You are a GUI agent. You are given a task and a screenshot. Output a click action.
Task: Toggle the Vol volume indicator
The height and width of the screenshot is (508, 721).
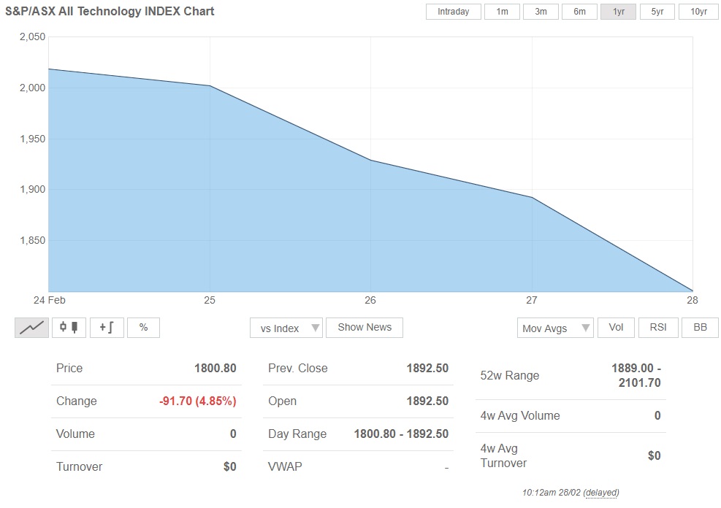click(616, 328)
